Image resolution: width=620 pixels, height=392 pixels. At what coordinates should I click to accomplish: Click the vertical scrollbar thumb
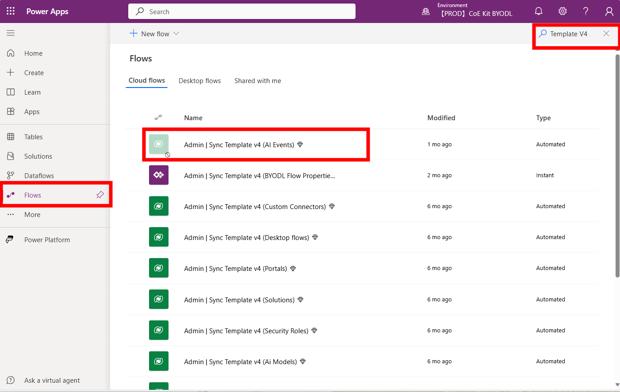click(x=617, y=166)
